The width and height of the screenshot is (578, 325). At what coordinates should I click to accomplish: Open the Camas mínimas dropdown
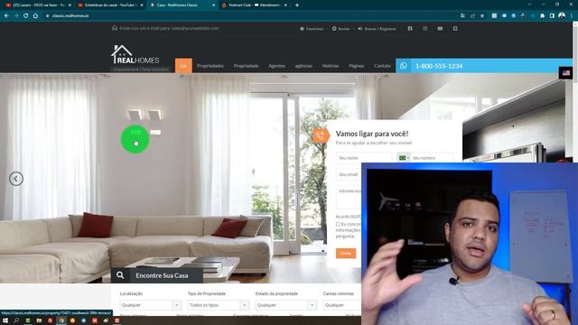(342, 305)
